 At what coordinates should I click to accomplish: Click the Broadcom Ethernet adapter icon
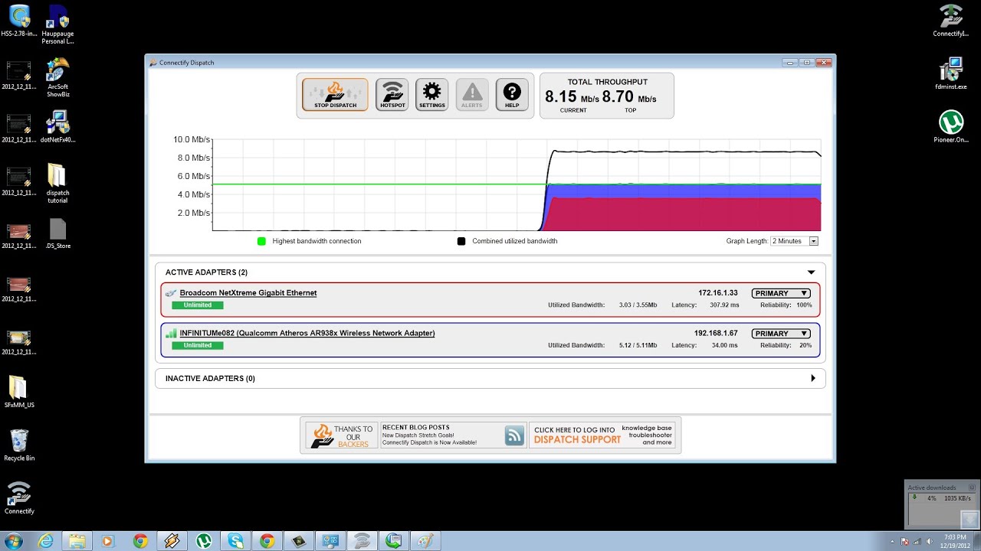click(172, 293)
